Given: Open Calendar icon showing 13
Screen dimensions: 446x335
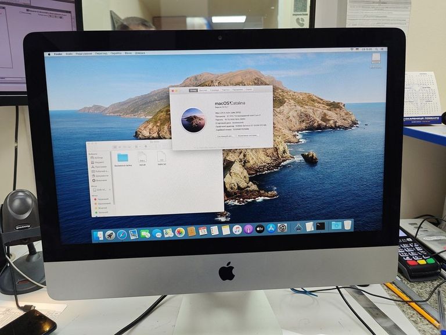Looking at the screenshot, I should point(203,231).
